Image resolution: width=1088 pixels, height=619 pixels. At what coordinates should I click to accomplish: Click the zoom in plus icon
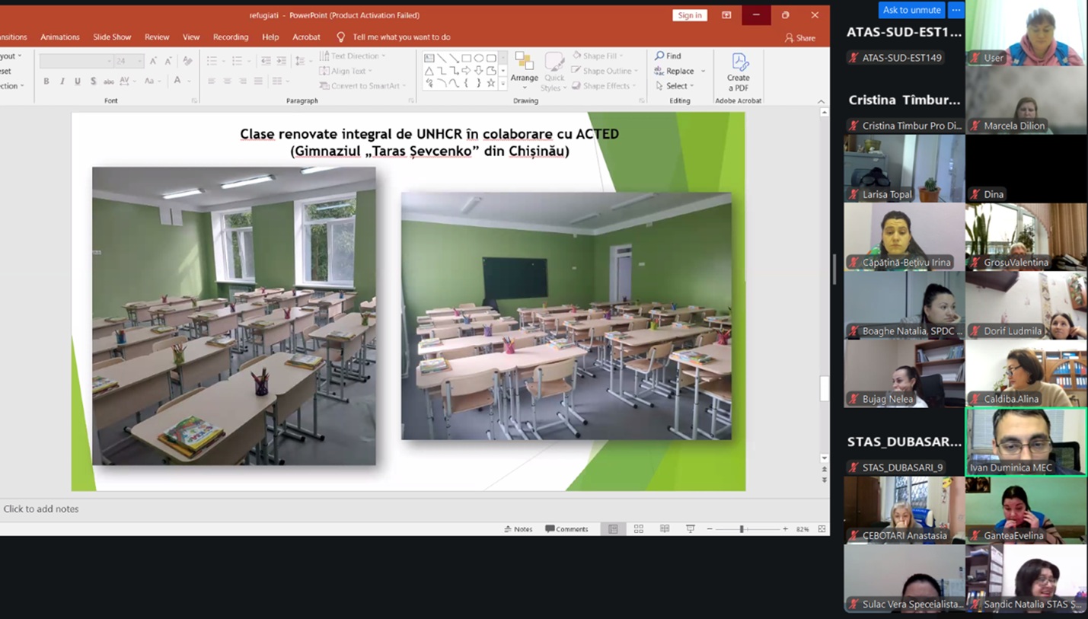[785, 529]
